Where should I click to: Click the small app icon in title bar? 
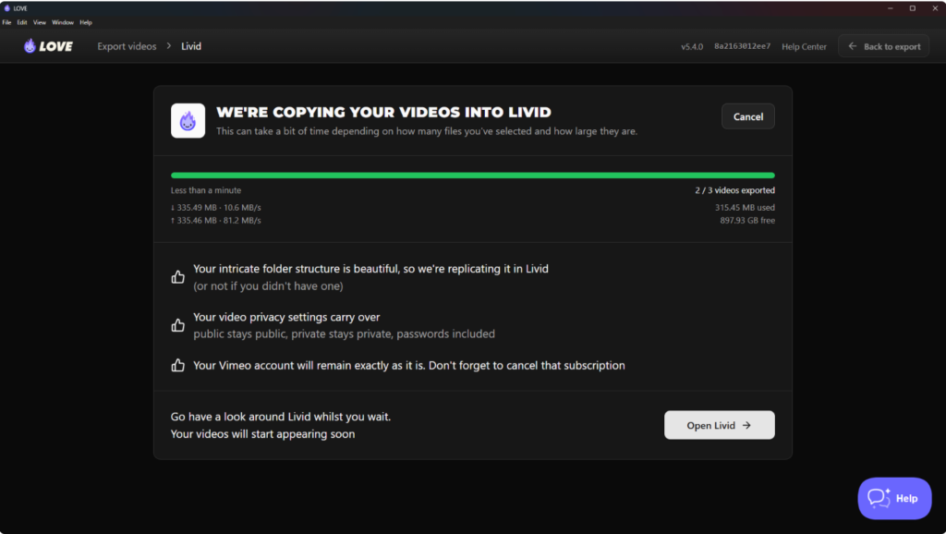coord(7,8)
